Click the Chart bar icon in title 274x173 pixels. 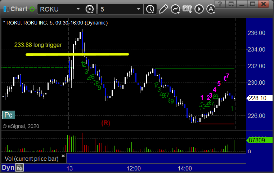[6, 9]
